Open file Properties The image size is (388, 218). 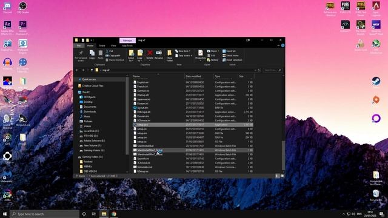[200, 54]
